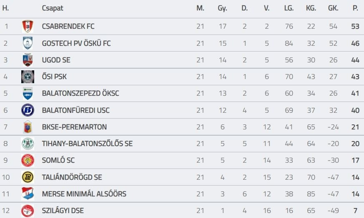Click the Tihany-Balatonszőlős SE logo
Screen dimensions: 364x218
(28, 144)
